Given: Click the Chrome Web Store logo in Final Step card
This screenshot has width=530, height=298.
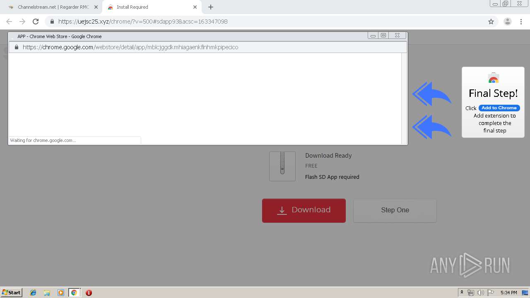Looking at the screenshot, I should click(x=494, y=78).
